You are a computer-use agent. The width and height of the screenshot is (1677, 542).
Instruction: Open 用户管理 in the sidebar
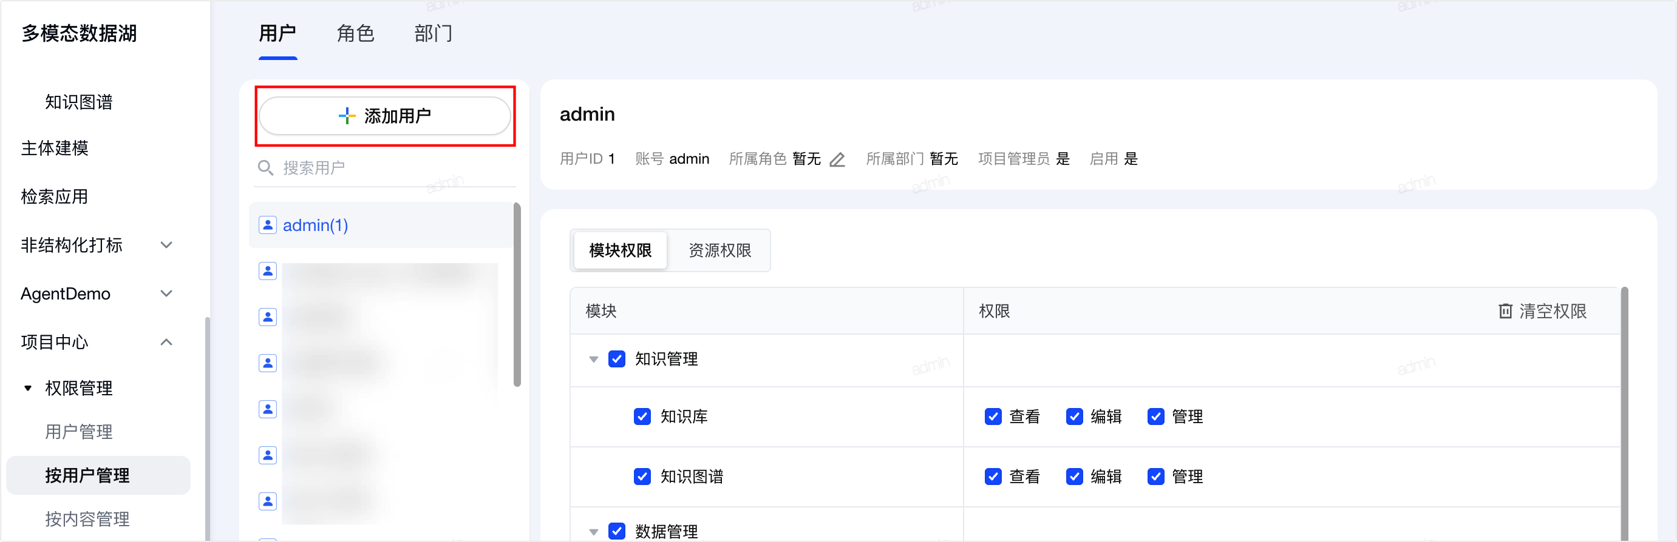click(x=79, y=432)
